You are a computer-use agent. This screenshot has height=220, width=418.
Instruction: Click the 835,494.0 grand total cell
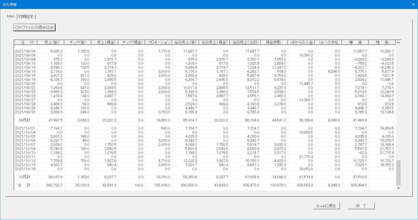[359, 185]
